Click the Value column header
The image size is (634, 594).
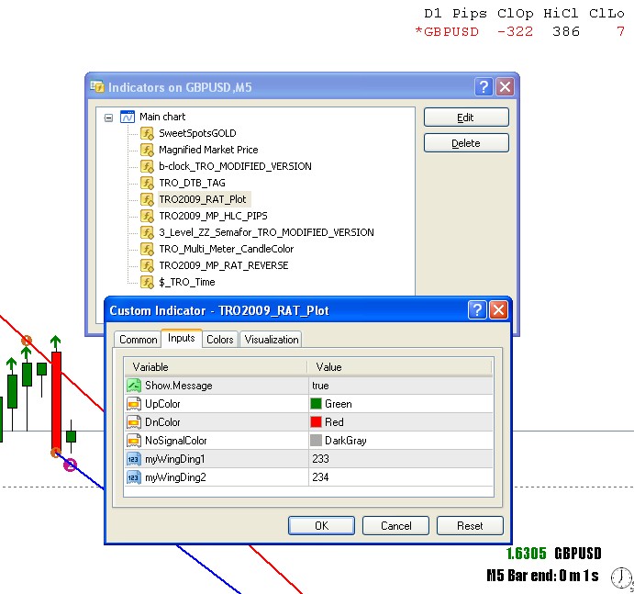pos(400,367)
